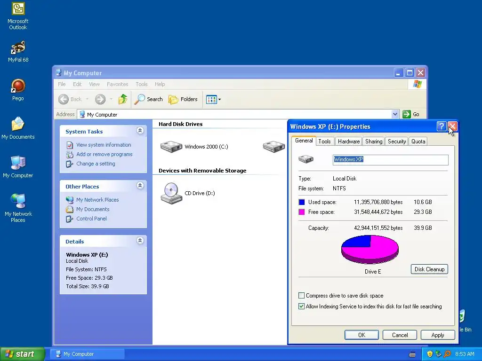Screen dimensions: 482x361
Task: Click the Disk Cleanup button
Action: coord(429,269)
